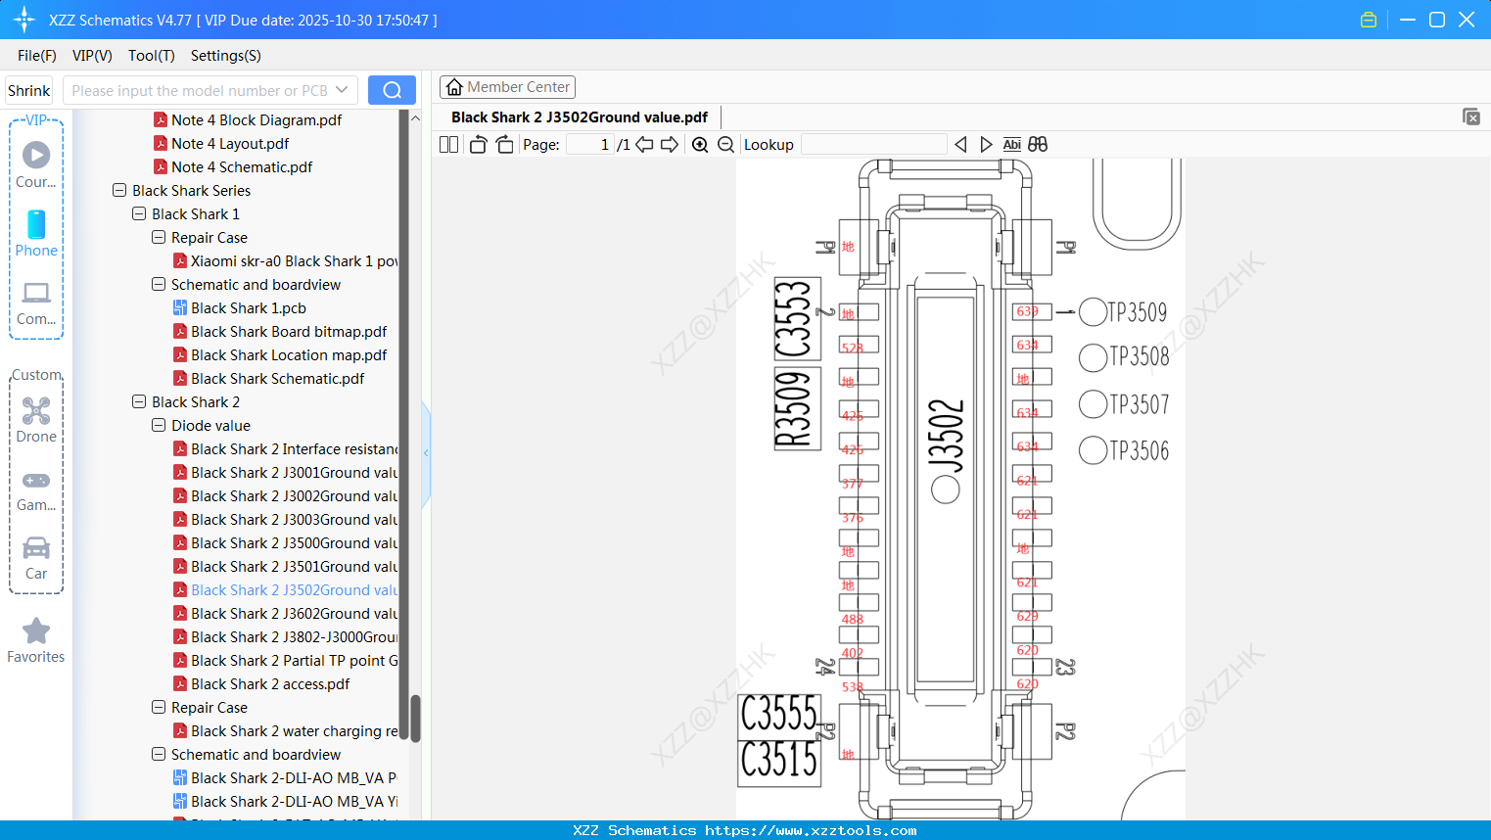
Task: Collapse Repair Case under Black Shark 1
Action: tap(159, 237)
